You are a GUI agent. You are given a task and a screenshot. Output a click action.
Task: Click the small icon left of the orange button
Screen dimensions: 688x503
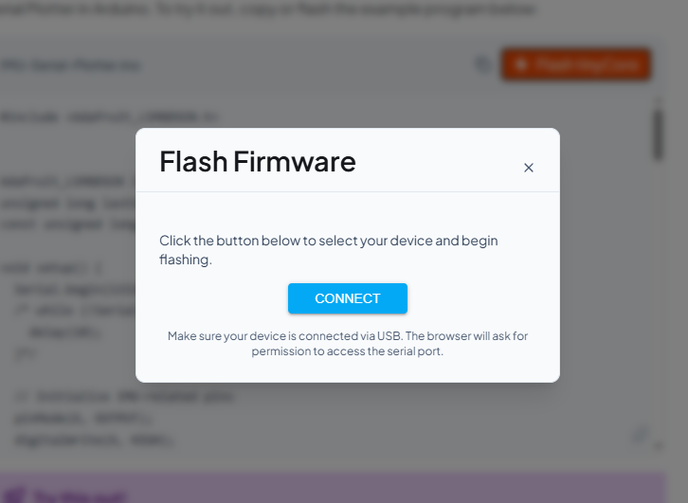[x=483, y=64]
